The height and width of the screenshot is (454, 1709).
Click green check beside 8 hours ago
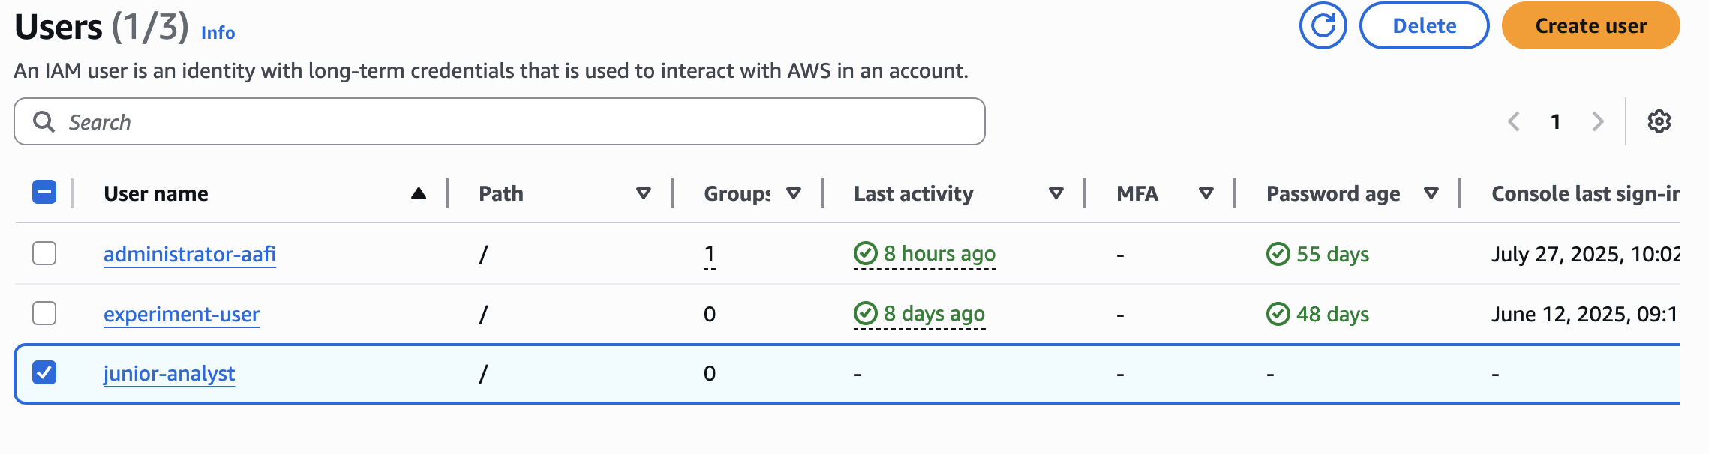(x=866, y=253)
